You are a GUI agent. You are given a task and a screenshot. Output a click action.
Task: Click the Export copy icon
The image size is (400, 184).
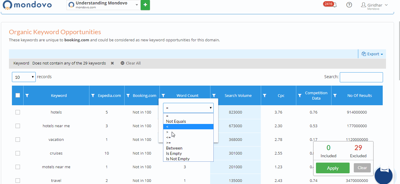364,54
